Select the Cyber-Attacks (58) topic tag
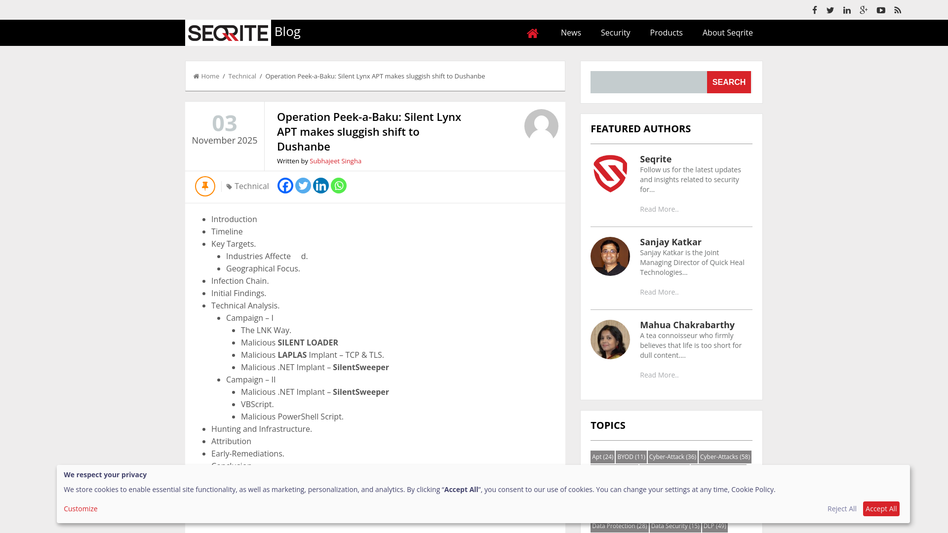This screenshot has height=533, width=948. click(x=724, y=457)
